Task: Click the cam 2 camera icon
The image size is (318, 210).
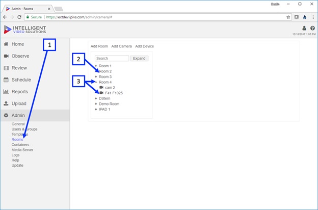Action: 101,88
